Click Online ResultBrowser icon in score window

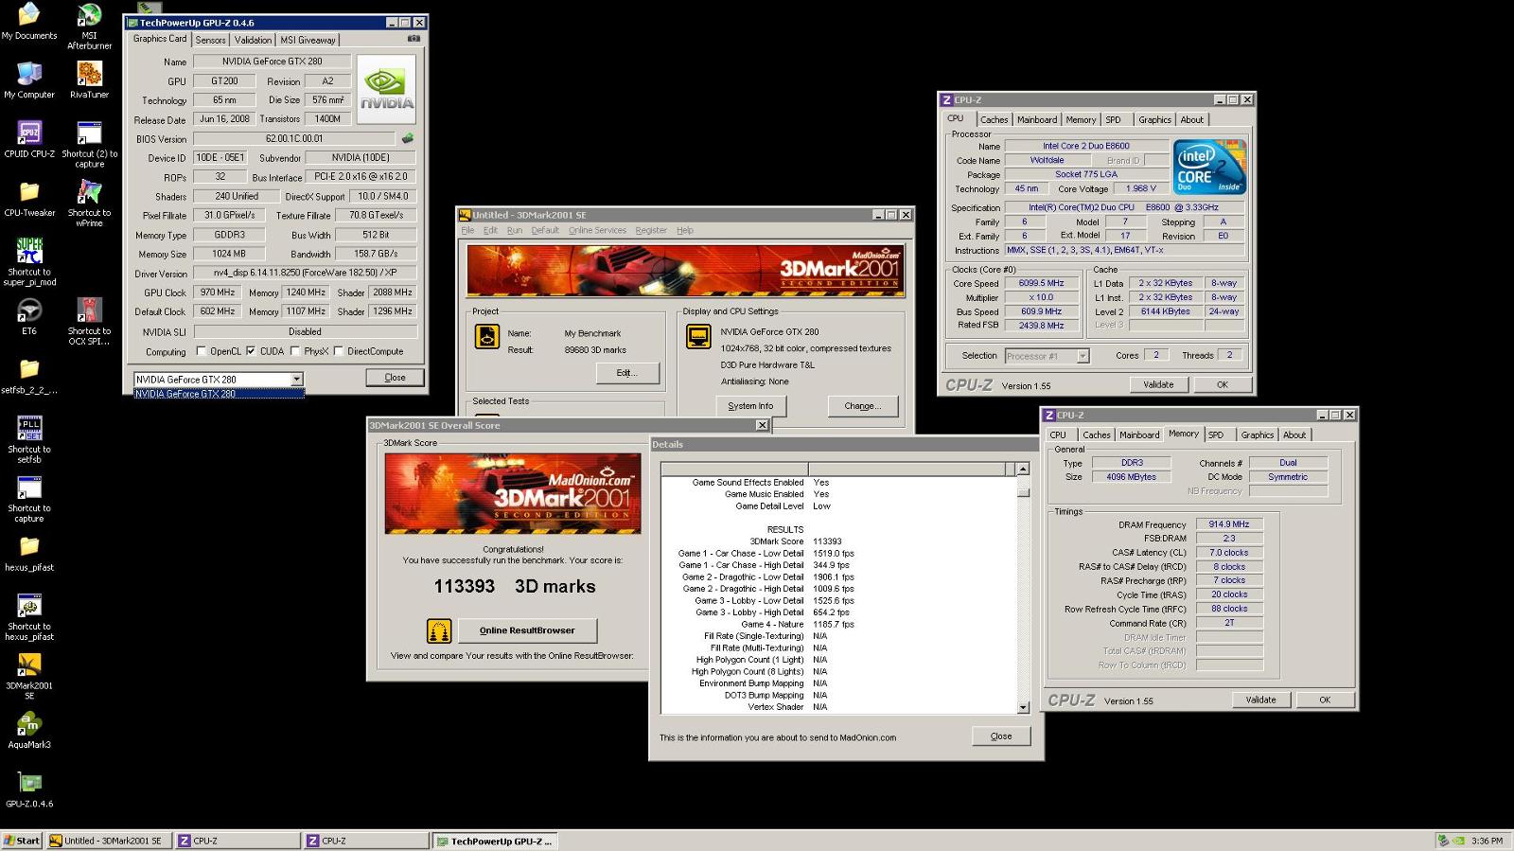tap(439, 630)
